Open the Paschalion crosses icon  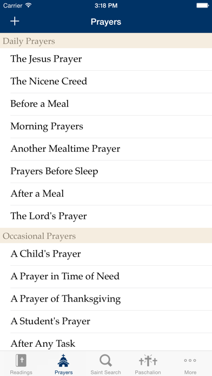(148, 361)
